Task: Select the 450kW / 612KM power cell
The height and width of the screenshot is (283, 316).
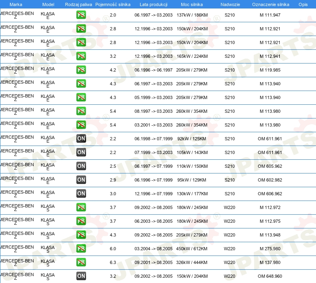Action: click(x=192, y=249)
